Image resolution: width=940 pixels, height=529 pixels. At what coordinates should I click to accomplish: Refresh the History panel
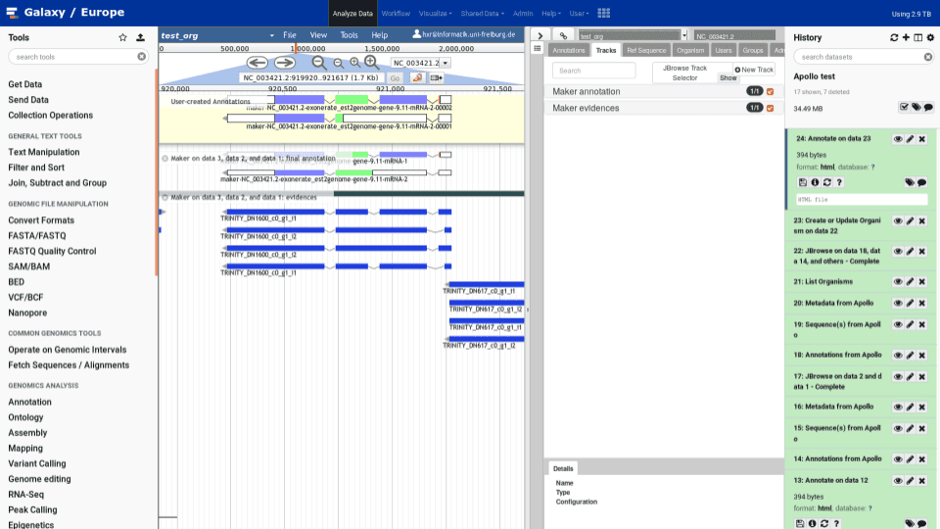coord(893,37)
